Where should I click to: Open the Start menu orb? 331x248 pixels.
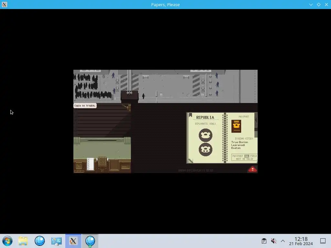[7, 241]
